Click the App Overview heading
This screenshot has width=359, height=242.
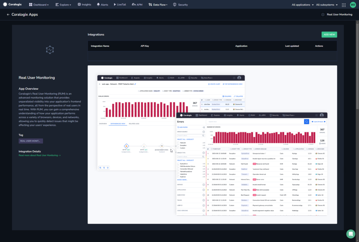[28, 89]
